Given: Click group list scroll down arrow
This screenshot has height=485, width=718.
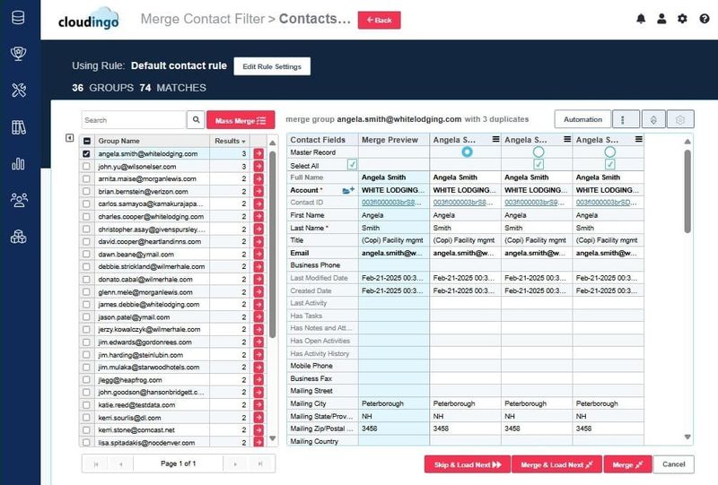Looking at the screenshot, I should [x=273, y=438].
